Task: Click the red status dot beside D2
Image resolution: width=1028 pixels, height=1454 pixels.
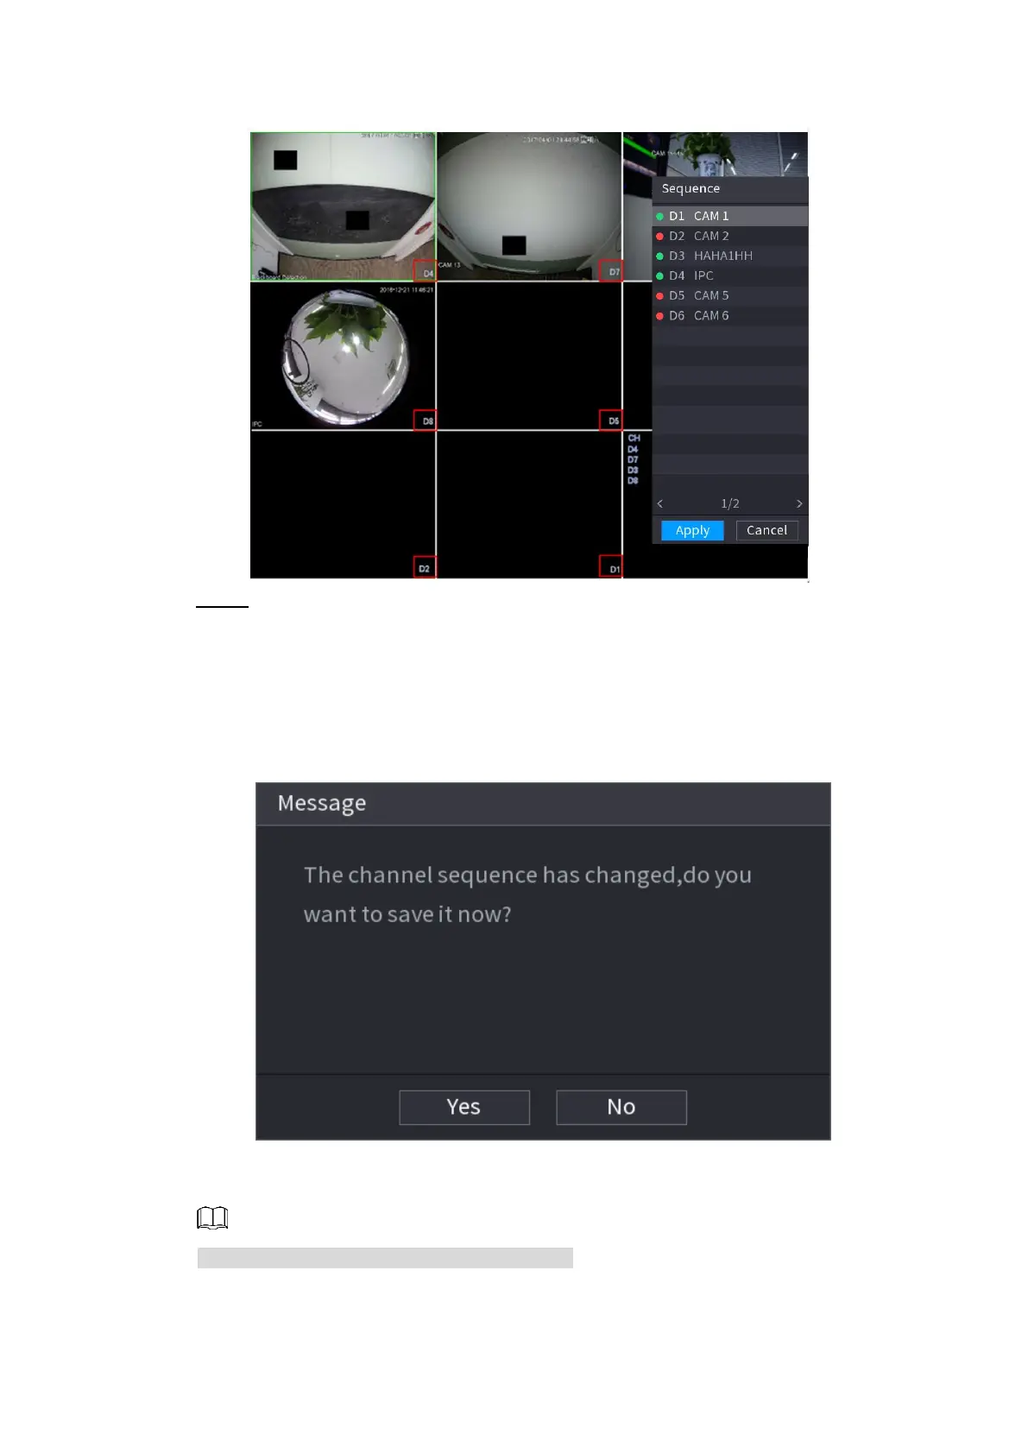Action: pos(659,237)
